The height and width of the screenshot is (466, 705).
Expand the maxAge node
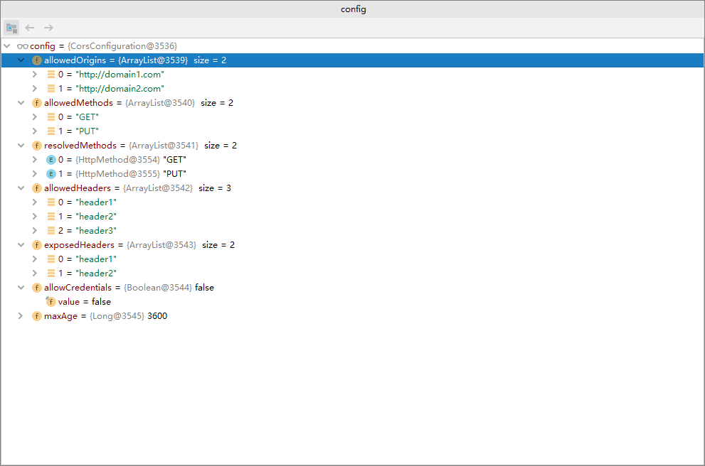(20, 316)
